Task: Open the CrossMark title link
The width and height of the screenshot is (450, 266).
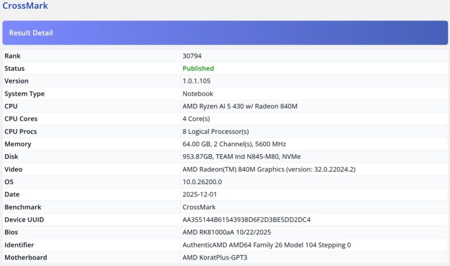Action: click(25, 5)
